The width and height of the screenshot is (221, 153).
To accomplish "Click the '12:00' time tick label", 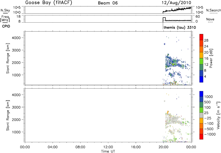I will tap(108, 147).
